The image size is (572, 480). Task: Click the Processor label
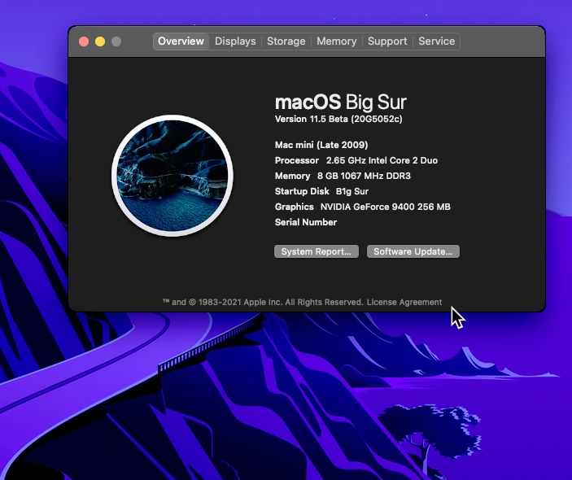point(297,160)
